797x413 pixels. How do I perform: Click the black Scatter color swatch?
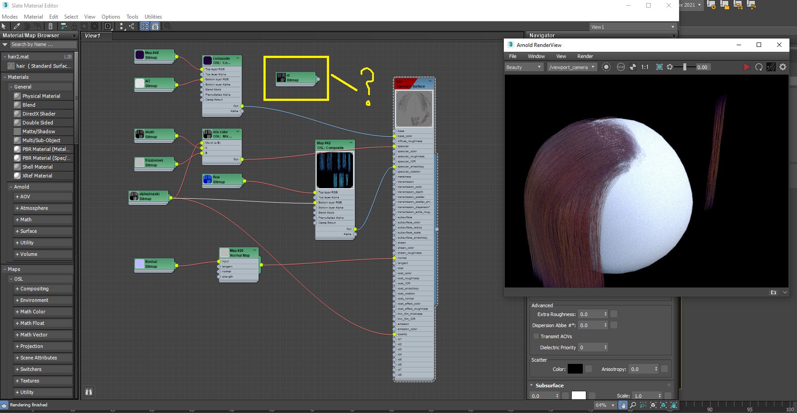576,369
